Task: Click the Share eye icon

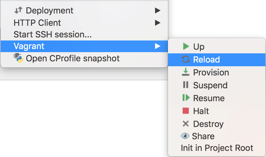Action: click(x=185, y=136)
